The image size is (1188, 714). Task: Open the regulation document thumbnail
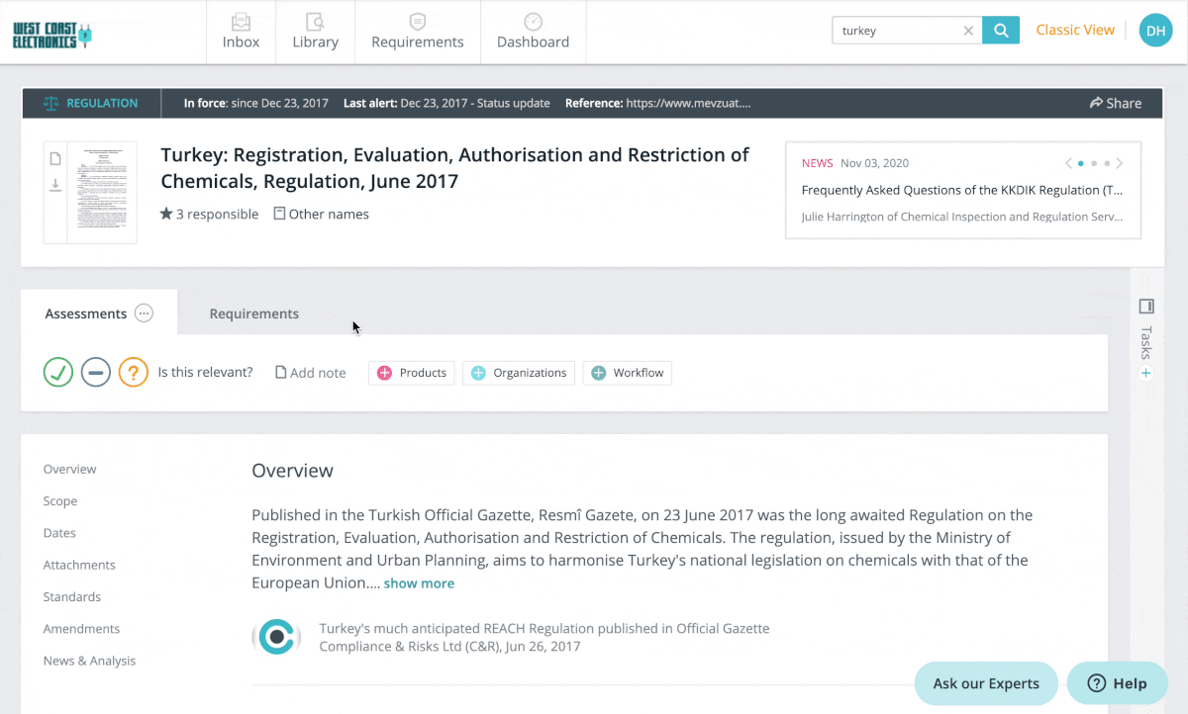click(102, 193)
